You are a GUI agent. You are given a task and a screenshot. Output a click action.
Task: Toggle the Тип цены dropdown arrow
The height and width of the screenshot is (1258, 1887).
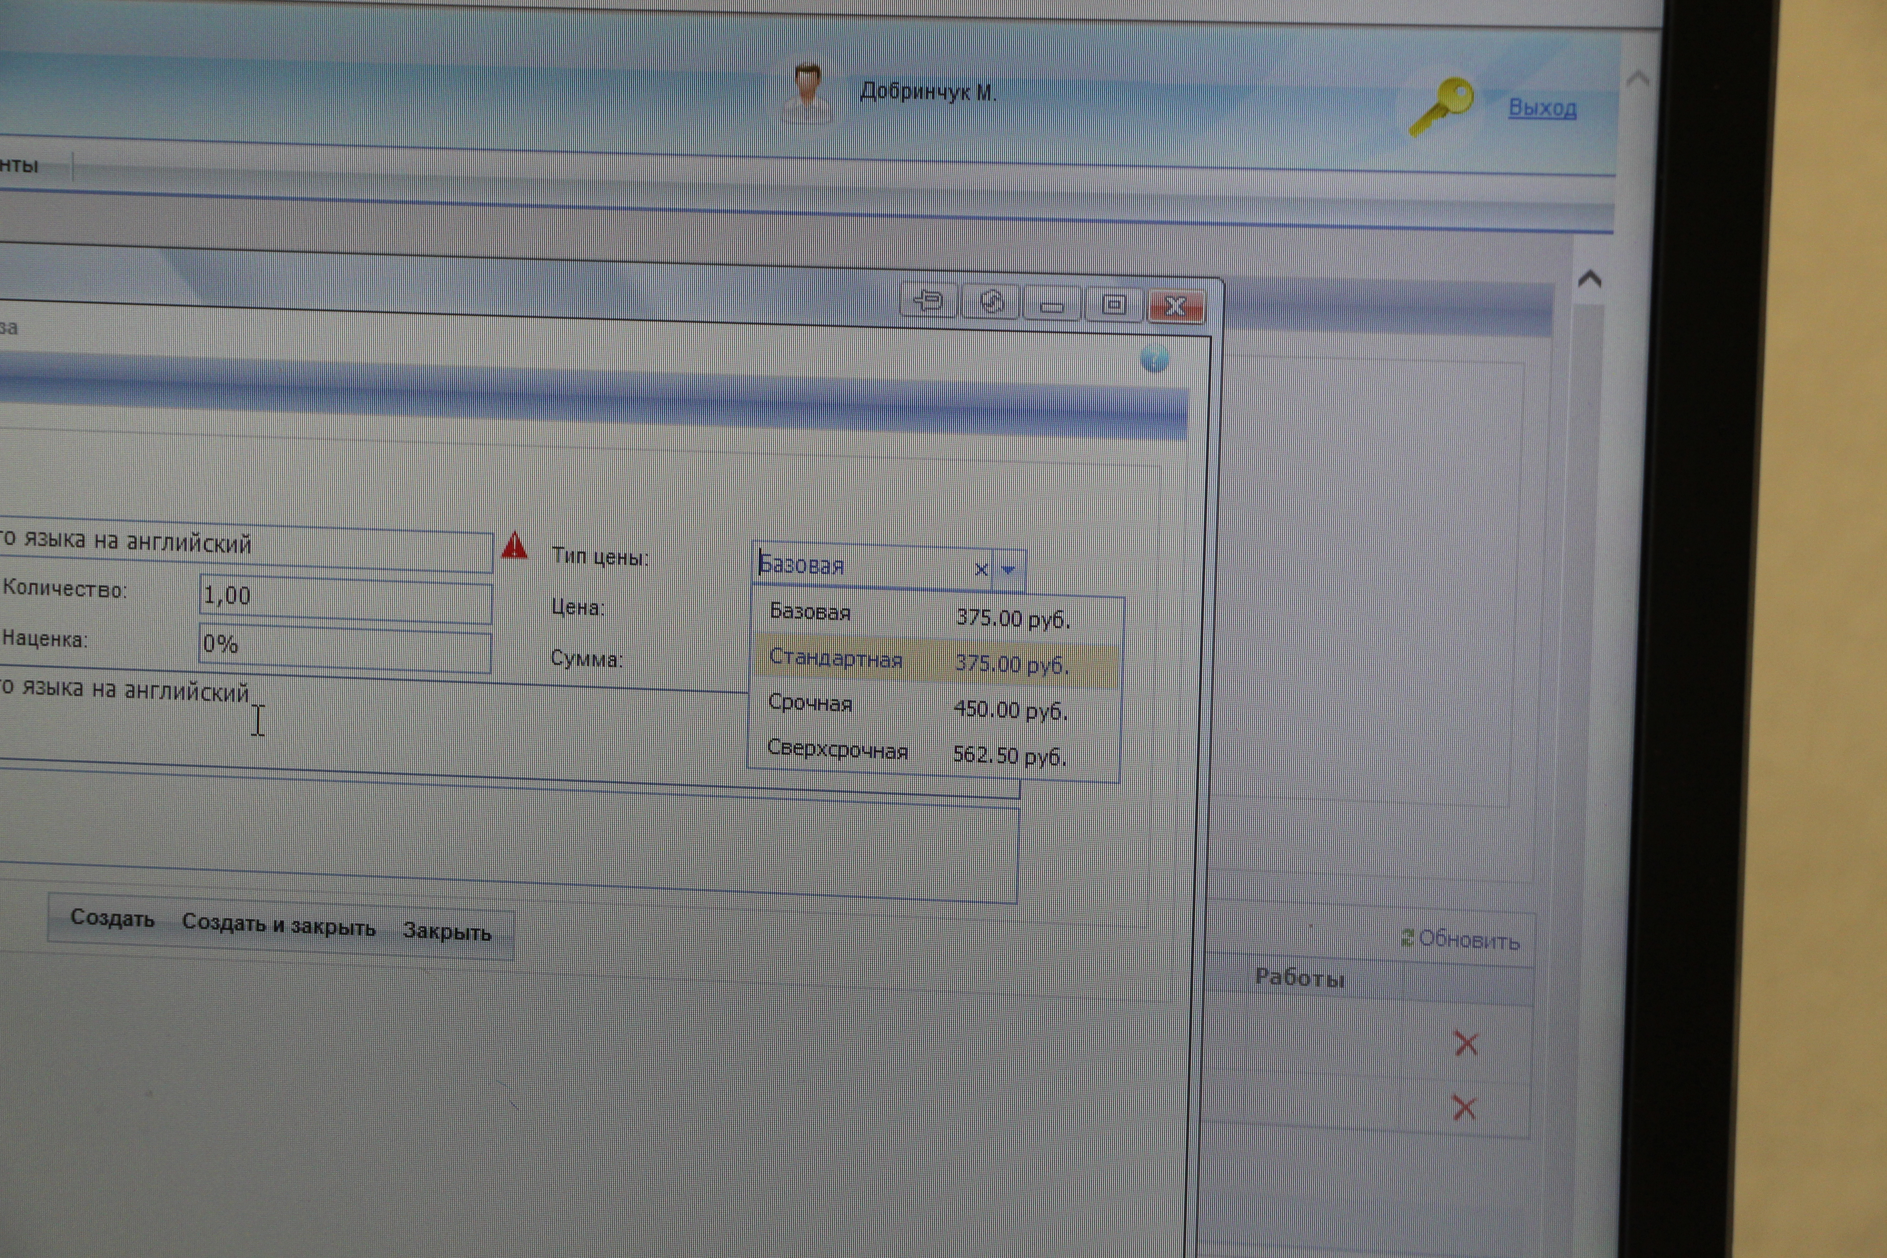pos(1009,570)
